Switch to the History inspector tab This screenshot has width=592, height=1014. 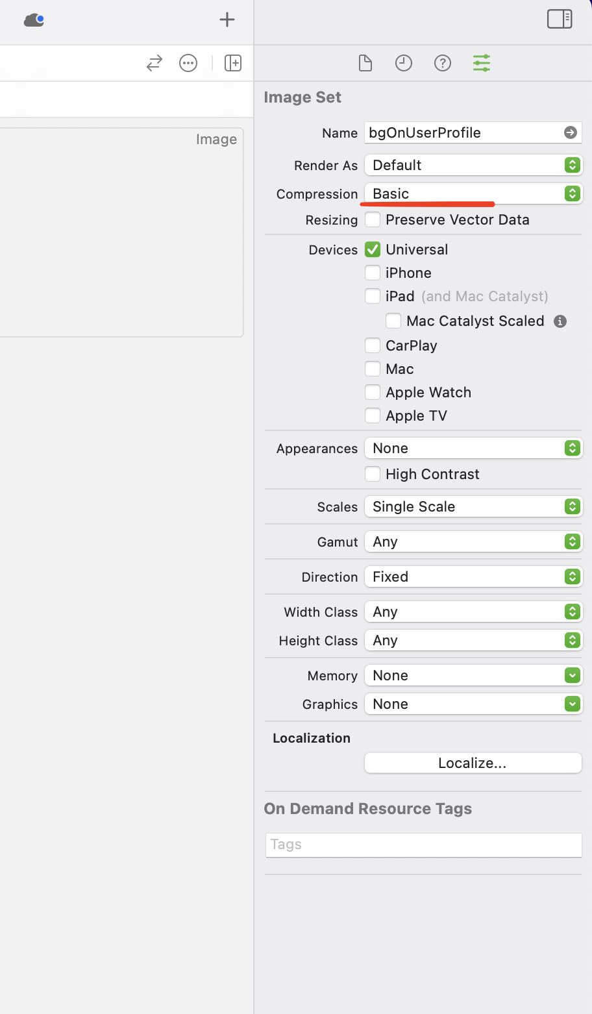pyautogui.click(x=404, y=63)
